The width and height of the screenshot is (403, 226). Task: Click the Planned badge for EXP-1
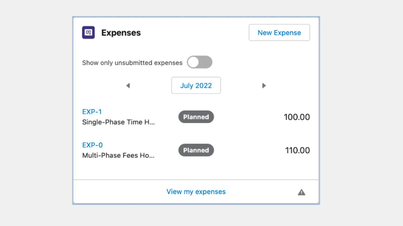pyautogui.click(x=196, y=117)
